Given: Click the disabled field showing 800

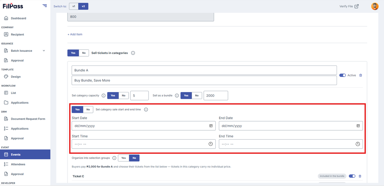Looking at the screenshot, I should 140,17.
